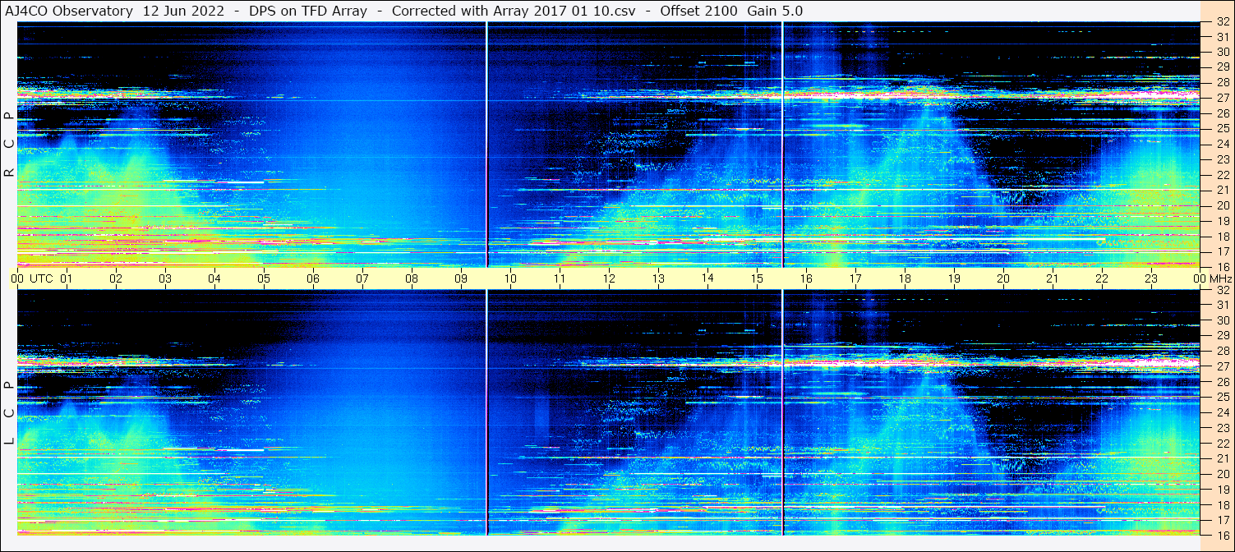Click the 32 MHz label of the RCP panel
The width and height of the screenshot is (1235, 552).
pyautogui.click(x=1222, y=21)
